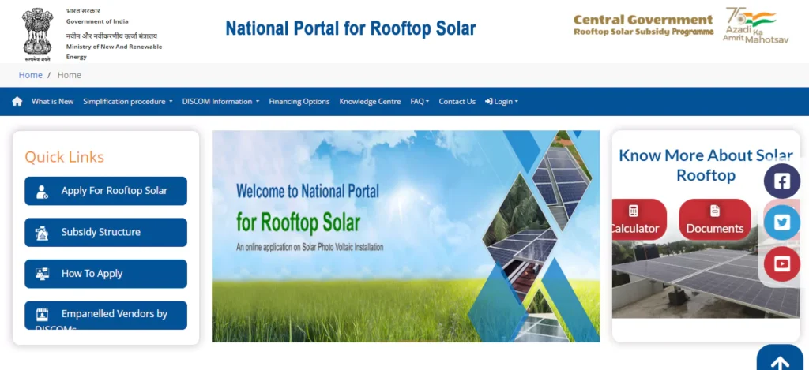Open the Facebook social icon
809x370 pixels.
[x=782, y=181]
